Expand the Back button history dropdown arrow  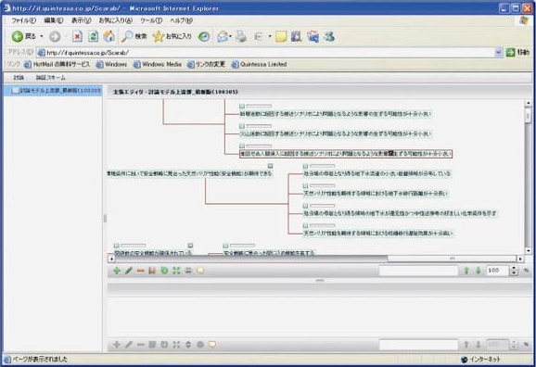point(42,36)
